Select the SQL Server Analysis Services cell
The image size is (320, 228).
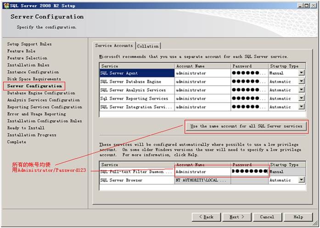click(137, 90)
